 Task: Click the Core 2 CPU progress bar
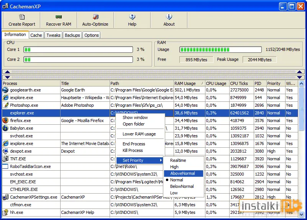(x=78, y=59)
